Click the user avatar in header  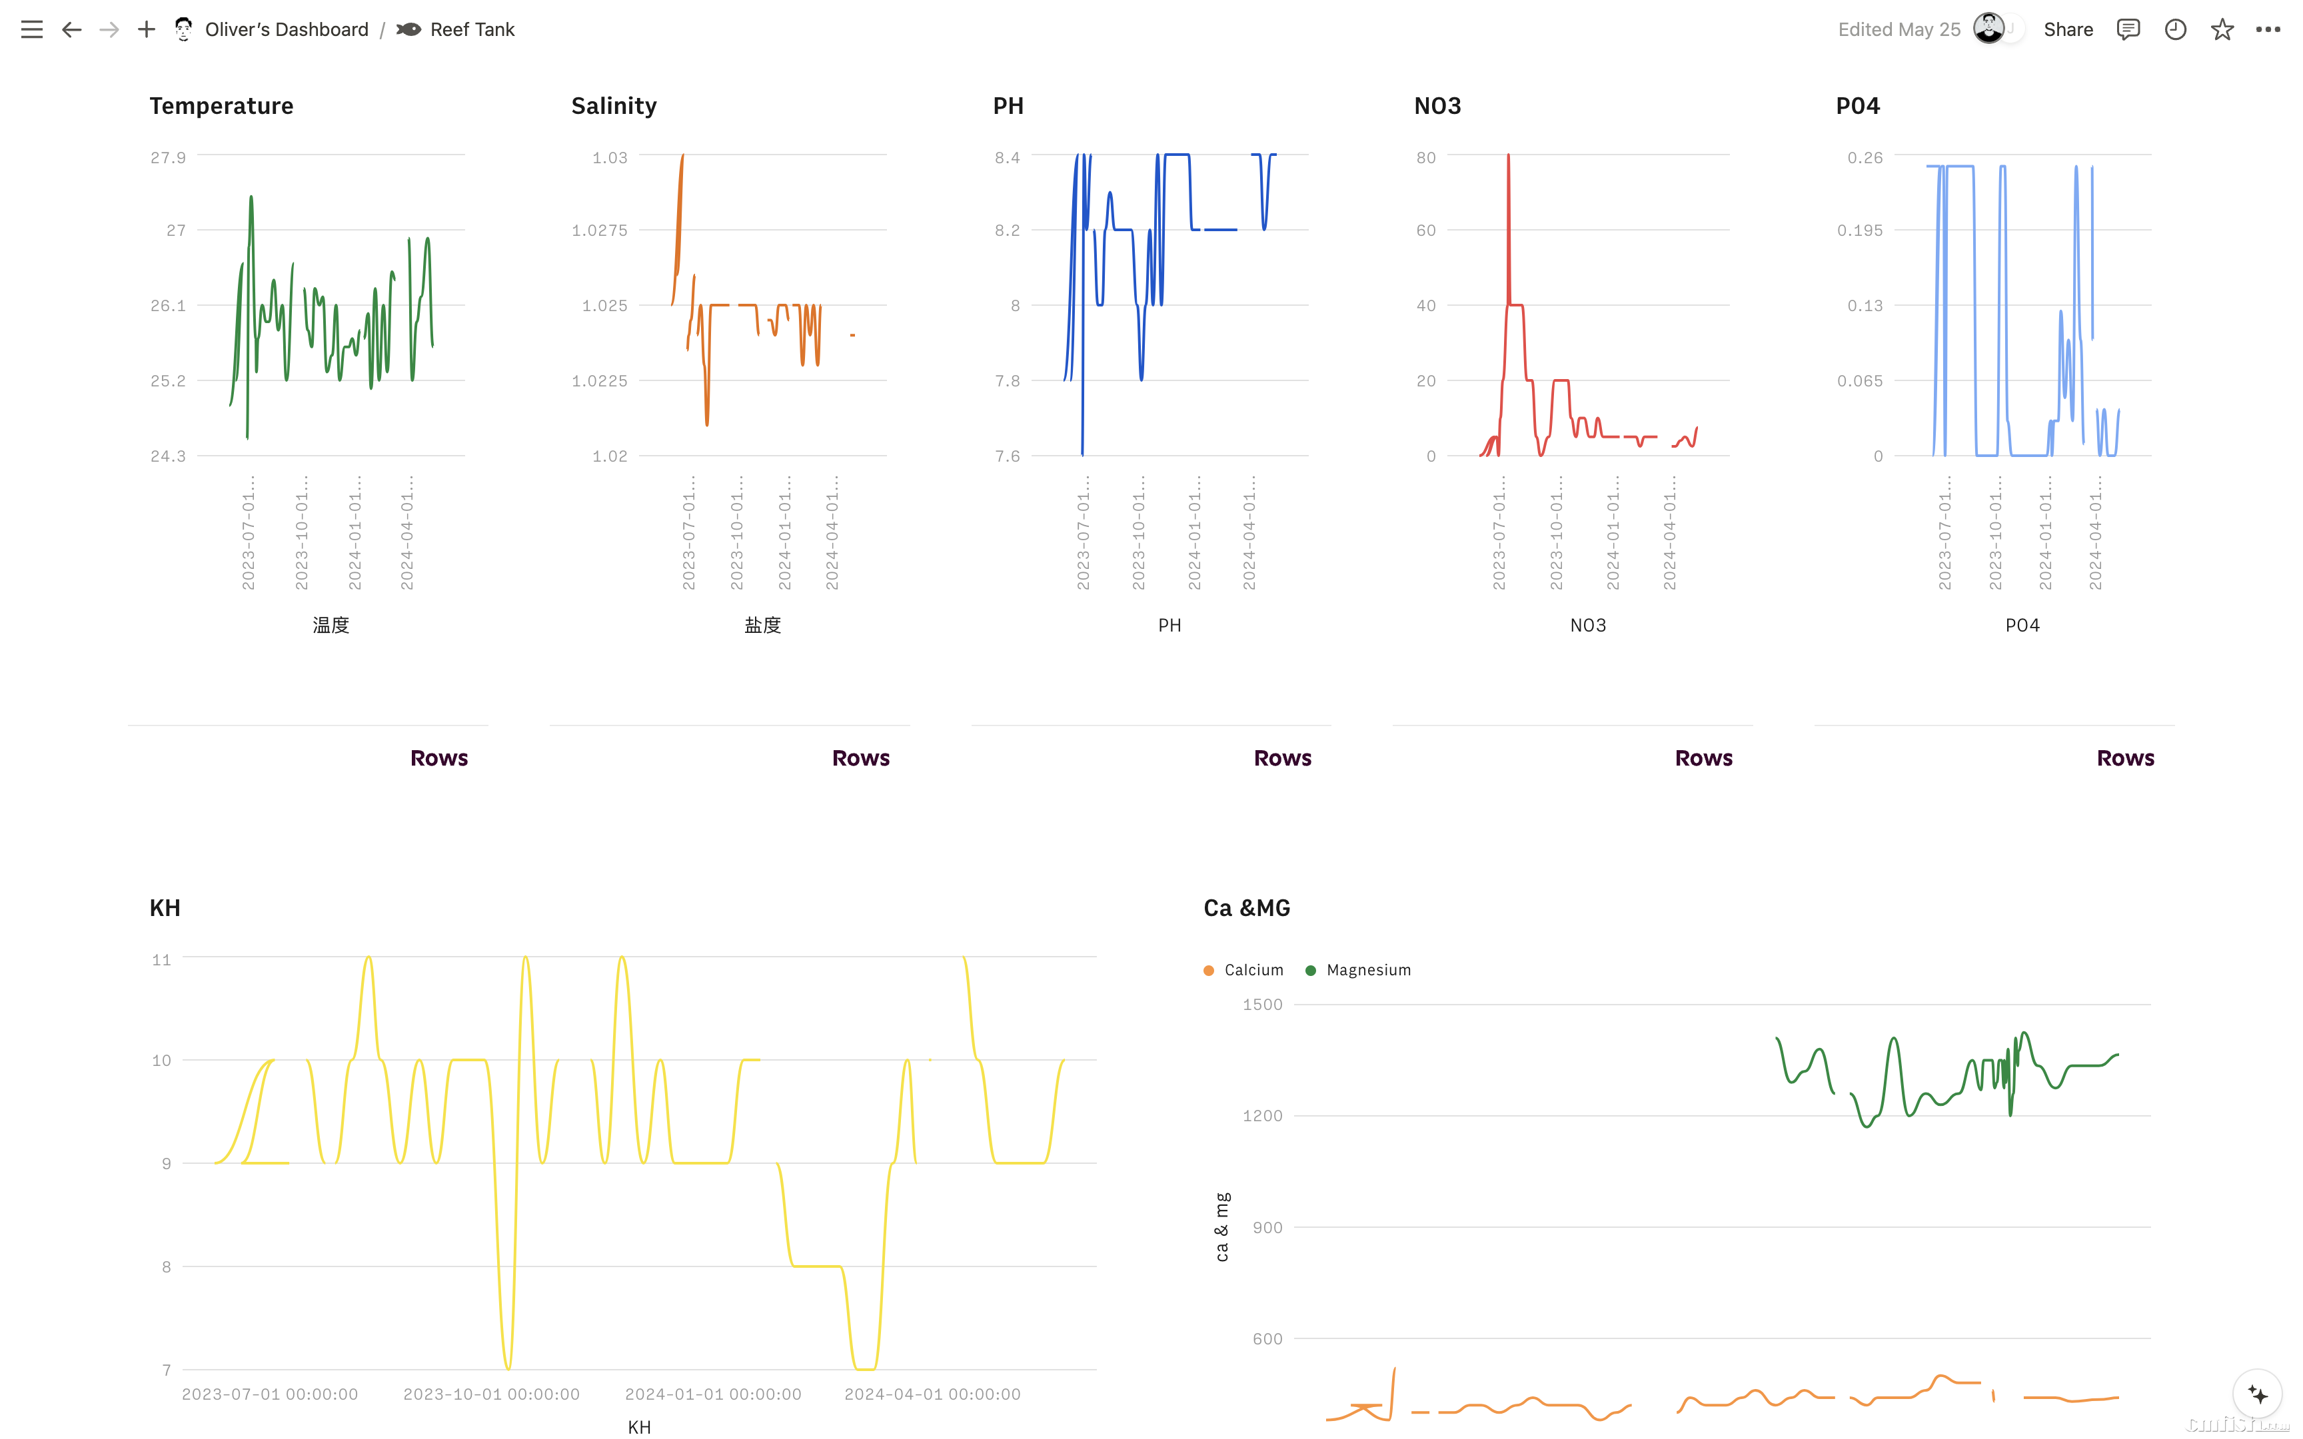1989,29
